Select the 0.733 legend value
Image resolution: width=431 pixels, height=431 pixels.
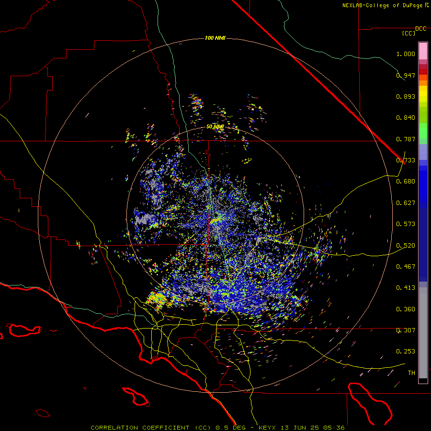pyautogui.click(x=406, y=160)
